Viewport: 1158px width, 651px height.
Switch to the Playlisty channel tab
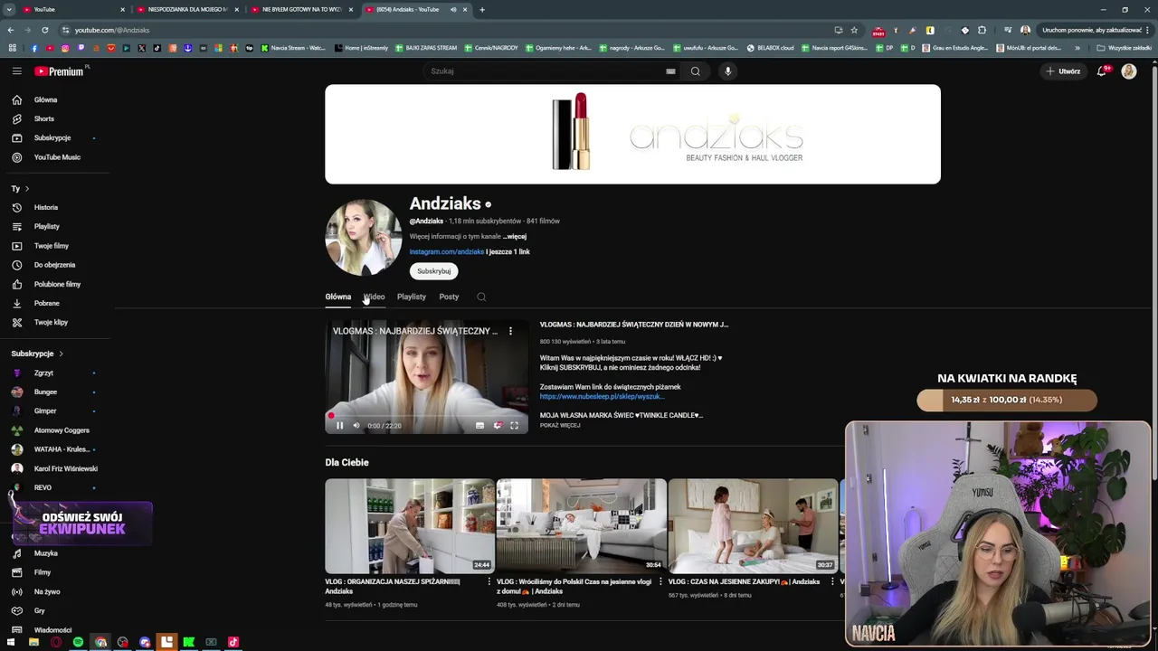click(x=412, y=297)
